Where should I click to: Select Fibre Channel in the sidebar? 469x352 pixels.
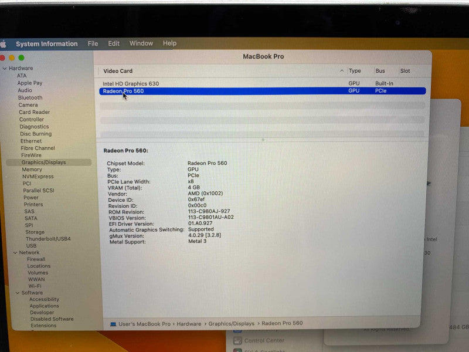pos(38,148)
